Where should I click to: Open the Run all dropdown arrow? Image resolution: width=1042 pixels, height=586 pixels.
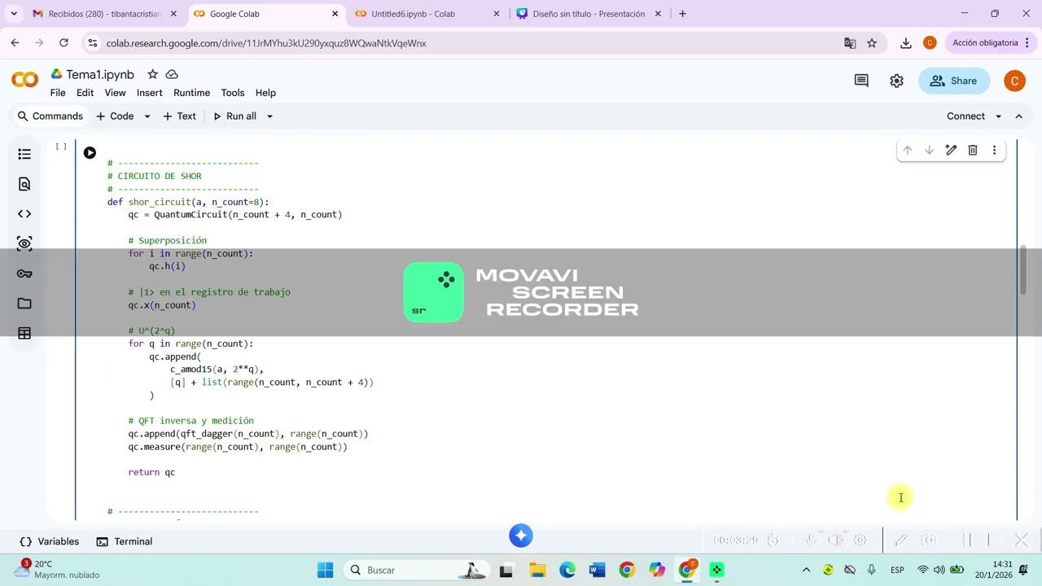269,116
